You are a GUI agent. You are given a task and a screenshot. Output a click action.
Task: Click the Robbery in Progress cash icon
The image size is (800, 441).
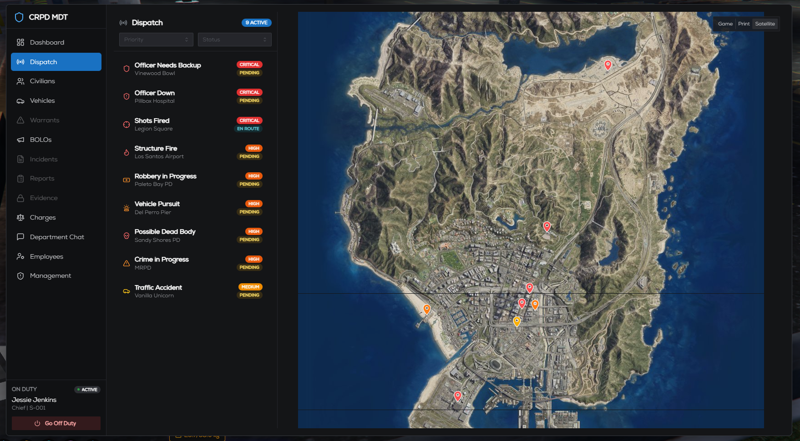tap(127, 180)
